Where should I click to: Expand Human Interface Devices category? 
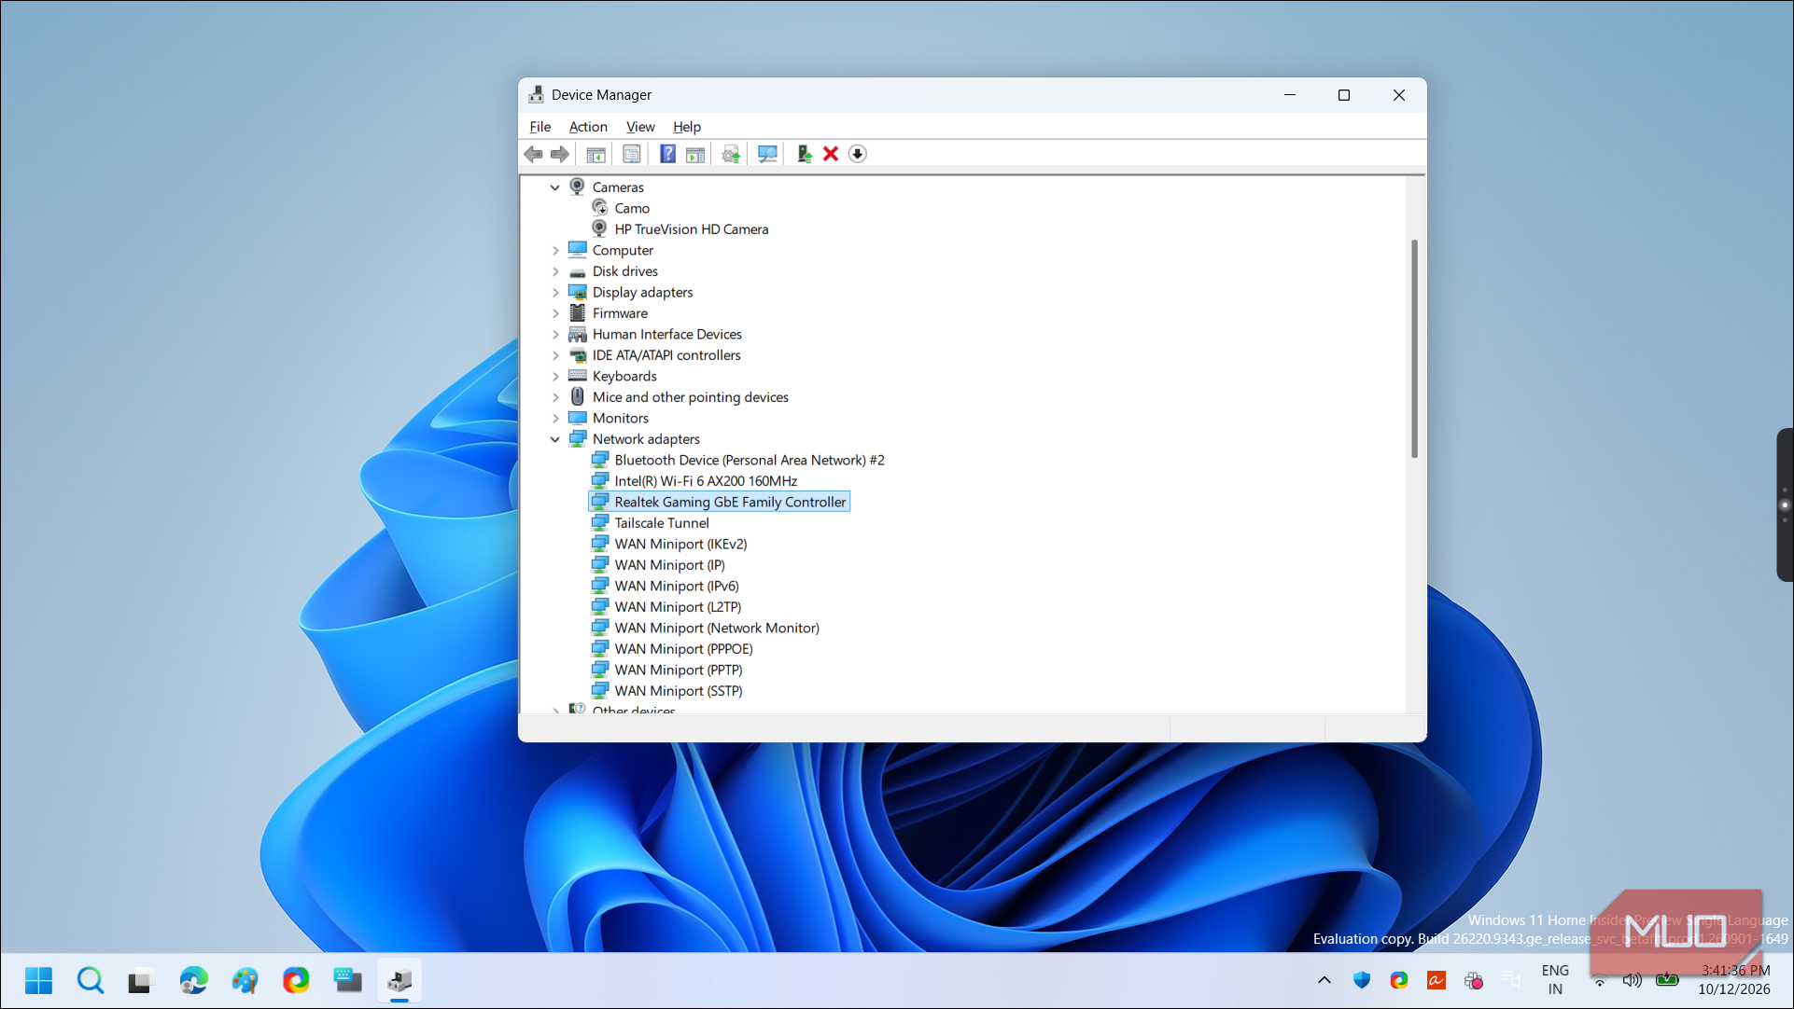tap(555, 335)
